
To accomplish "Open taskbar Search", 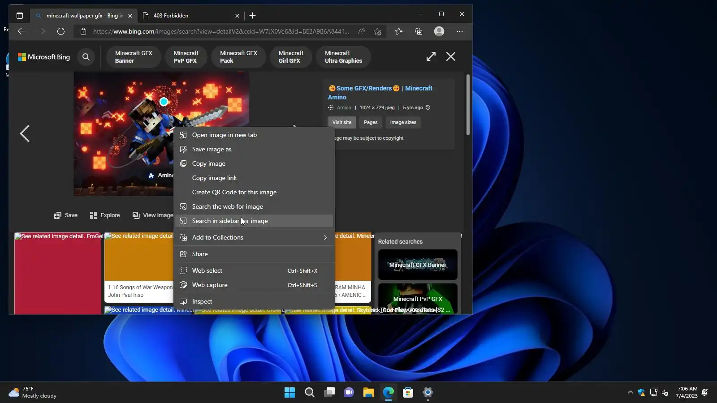I will 310,393.
